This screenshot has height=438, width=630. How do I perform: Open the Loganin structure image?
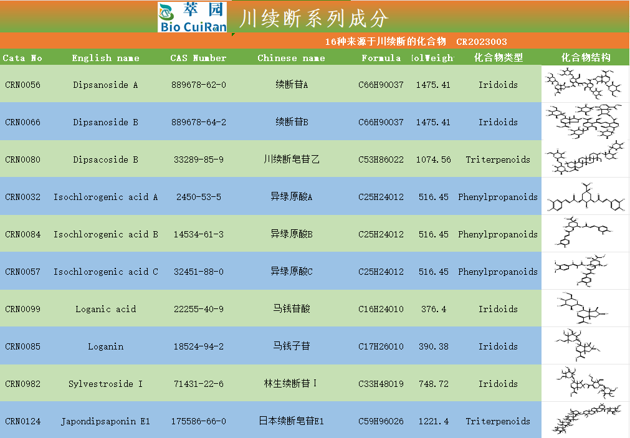pyautogui.click(x=578, y=345)
